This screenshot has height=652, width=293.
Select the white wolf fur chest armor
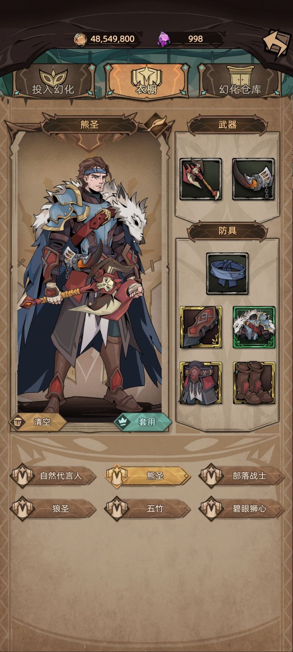pos(254,327)
